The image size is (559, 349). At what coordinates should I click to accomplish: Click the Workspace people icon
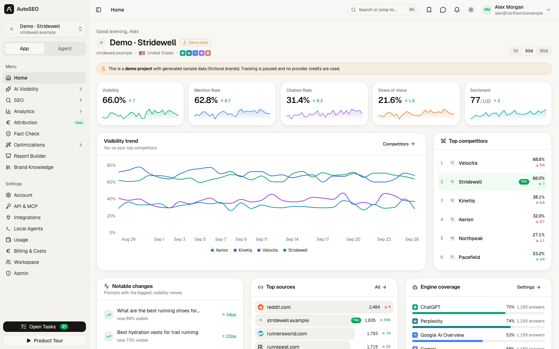[8, 262]
